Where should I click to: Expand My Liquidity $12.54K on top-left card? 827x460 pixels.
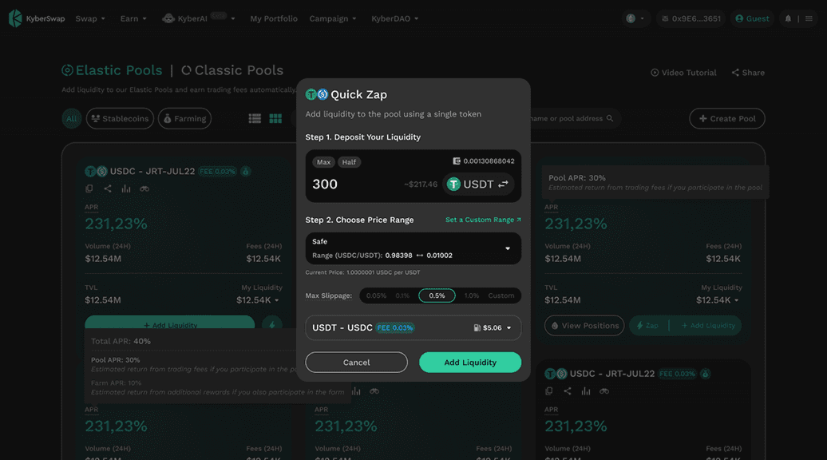[x=258, y=300]
